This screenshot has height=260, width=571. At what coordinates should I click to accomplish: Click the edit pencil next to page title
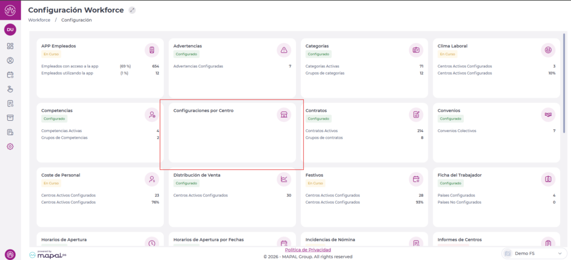(x=132, y=10)
